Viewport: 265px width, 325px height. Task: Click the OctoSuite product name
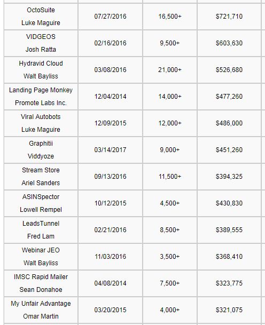pyautogui.click(x=41, y=10)
